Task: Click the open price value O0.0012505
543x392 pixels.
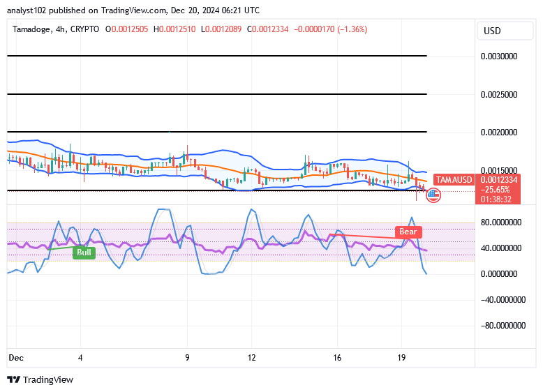Action: pos(127,29)
